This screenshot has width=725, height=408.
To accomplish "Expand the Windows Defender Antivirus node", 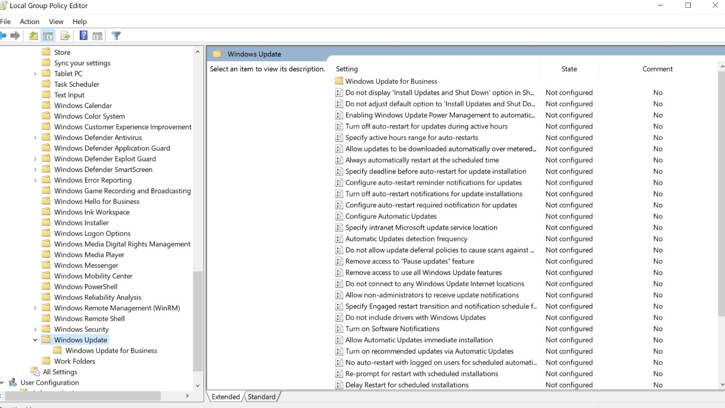I will pos(35,138).
